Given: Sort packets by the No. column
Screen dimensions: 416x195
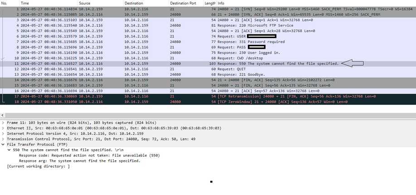Looking at the screenshot, I should tap(10, 4).
